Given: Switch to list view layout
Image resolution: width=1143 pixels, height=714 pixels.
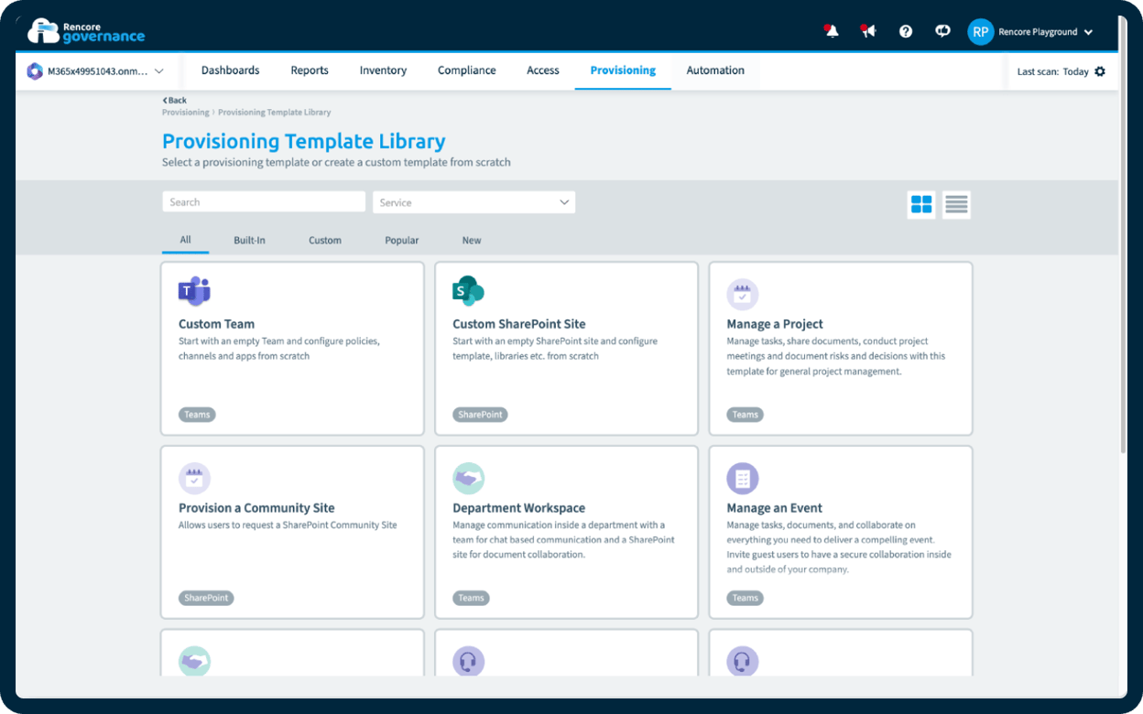Looking at the screenshot, I should tap(956, 205).
